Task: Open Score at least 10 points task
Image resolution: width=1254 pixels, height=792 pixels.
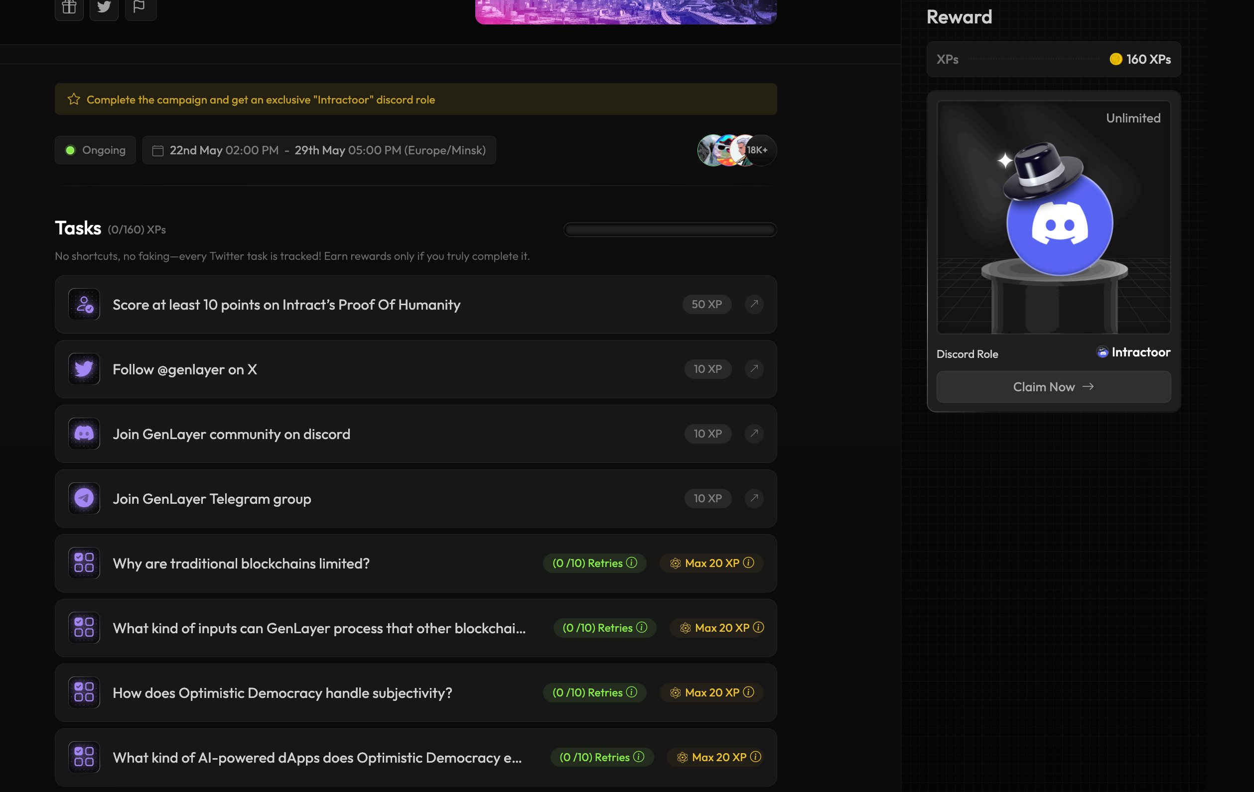Action: point(416,305)
